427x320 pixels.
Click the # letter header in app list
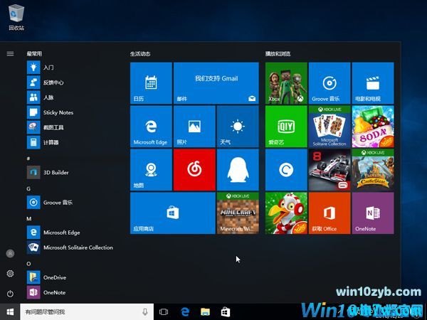point(28,159)
